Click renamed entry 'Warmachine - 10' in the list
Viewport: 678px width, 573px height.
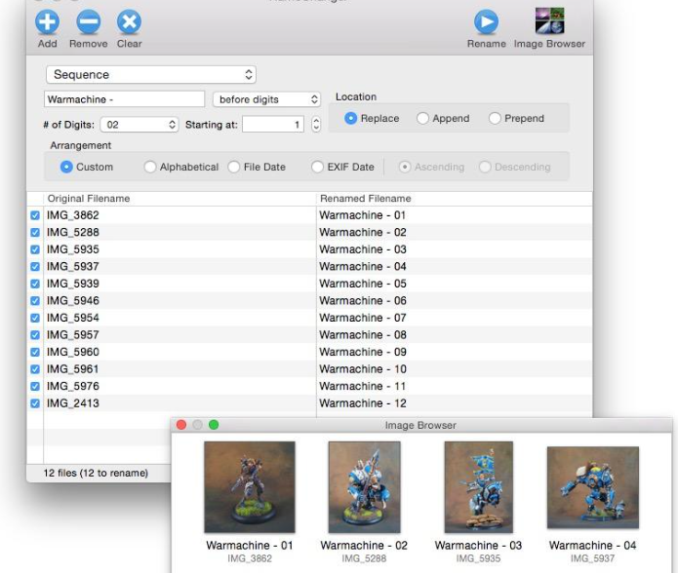coord(363,369)
